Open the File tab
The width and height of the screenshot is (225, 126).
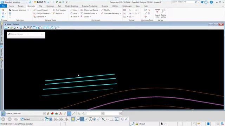(x=4, y=6)
